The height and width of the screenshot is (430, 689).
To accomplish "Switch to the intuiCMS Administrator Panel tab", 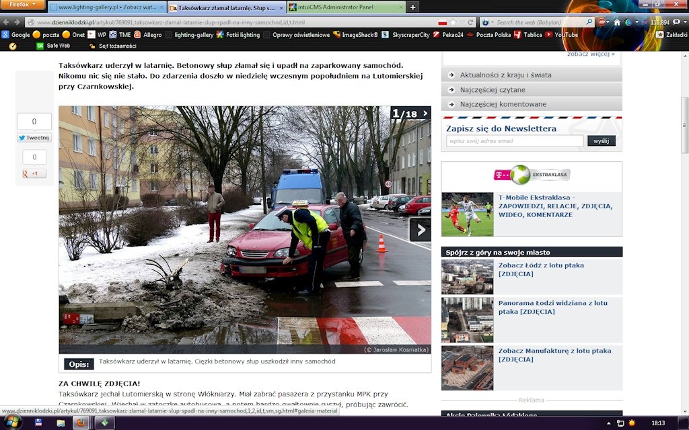I will click(x=347, y=7).
